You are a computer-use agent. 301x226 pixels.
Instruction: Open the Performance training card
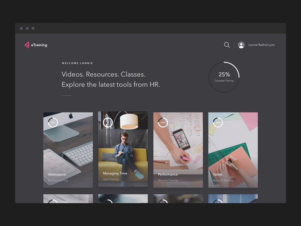pyautogui.click(x=178, y=150)
